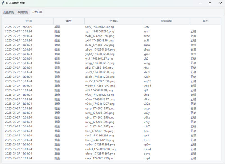Click prediction result tyv5

[x=146, y=136]
